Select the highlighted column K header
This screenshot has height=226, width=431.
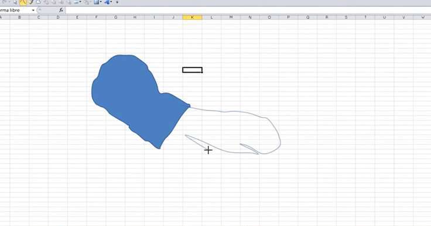[x=193, y=18]
